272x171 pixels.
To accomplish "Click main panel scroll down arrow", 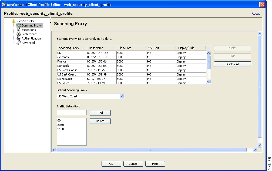I will click(260, 145).
